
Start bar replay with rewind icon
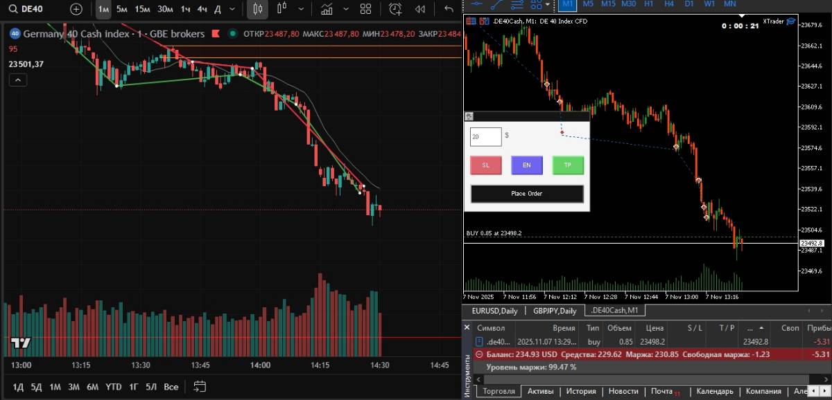(x=419, y=9)
